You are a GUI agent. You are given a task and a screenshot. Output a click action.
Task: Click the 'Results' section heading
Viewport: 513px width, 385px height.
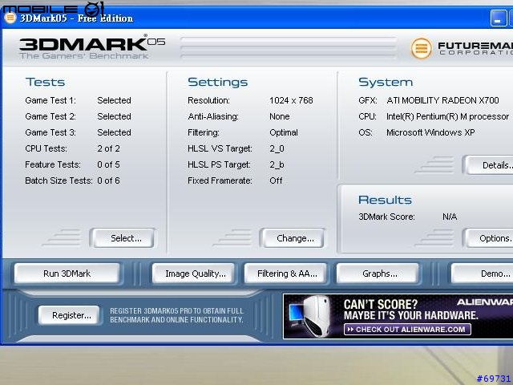385,200
